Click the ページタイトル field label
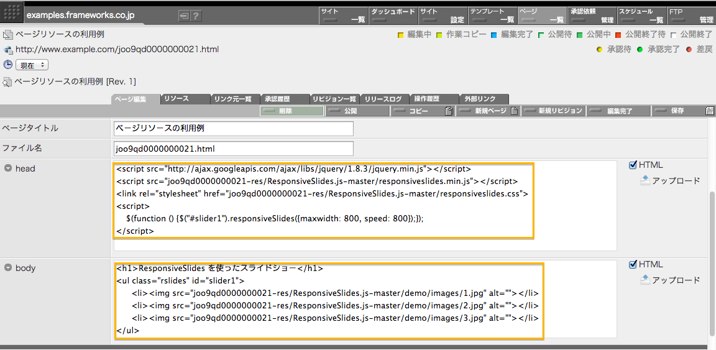This screenshot has height=350, width=716. click(x=30, y=129)
